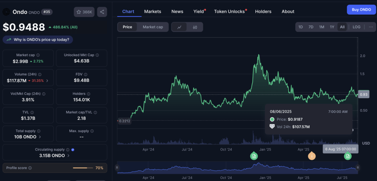
Task: Open the Holders tab
Action: point(263,11)
